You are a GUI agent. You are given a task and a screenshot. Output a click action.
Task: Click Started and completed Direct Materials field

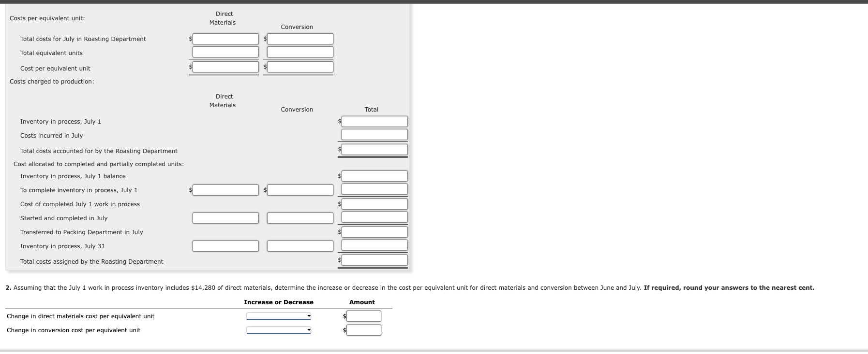click(225, 218)
